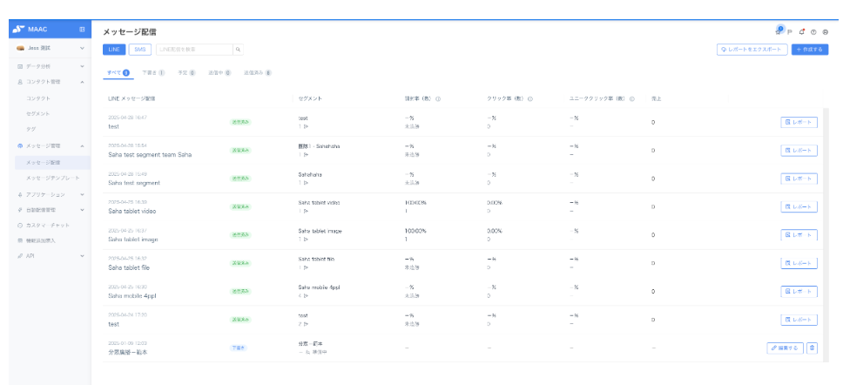Delete the draft message with the trash icon
Screen dimensions: 843x385
[x=812, y=348]
